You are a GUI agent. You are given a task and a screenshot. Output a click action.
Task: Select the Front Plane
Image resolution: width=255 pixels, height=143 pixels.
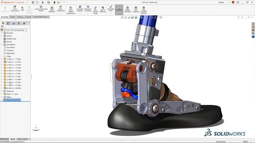(10, 48)
